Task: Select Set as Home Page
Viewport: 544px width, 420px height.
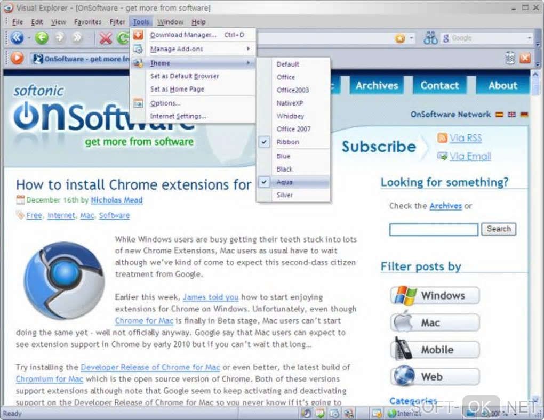Action: (x=193, y=89)
